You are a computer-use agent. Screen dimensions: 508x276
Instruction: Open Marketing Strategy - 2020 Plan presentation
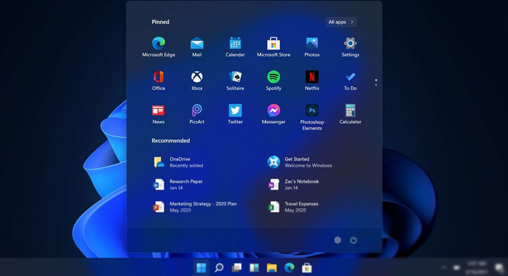[x=194, y=207]
